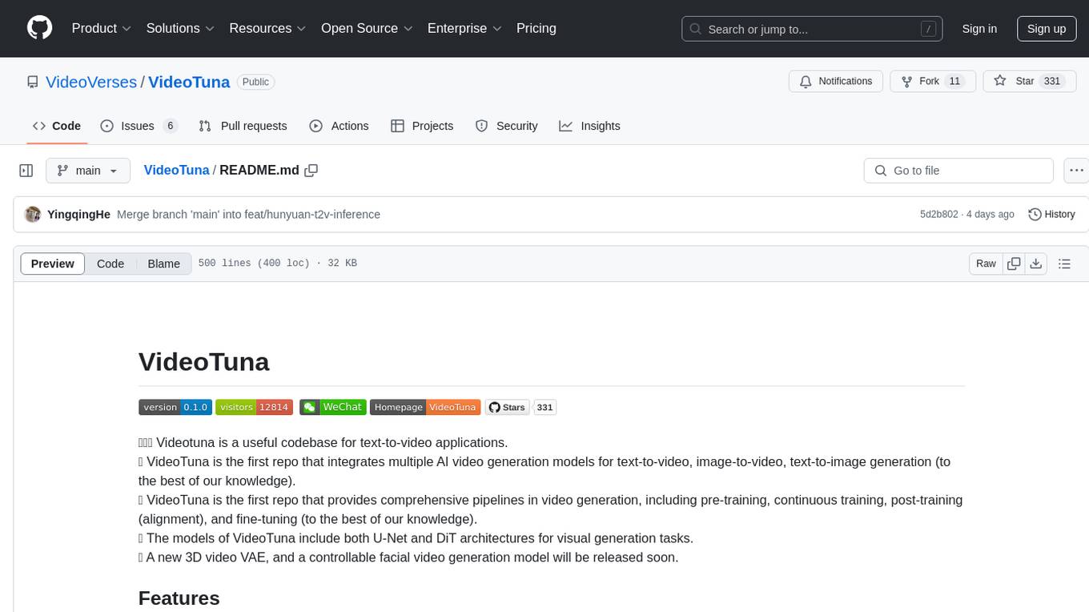The image size is (1089, 612).
Task: Select the Preview view
Action: tap(53, 264)
